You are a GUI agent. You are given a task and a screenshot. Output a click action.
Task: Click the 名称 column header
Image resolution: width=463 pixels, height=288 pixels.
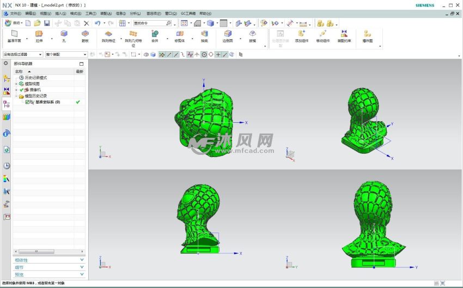(x=22, y=71)
